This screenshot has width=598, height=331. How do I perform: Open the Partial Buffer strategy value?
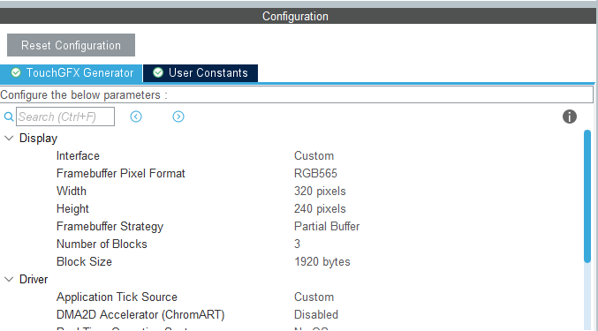click(x=327, y=227)
